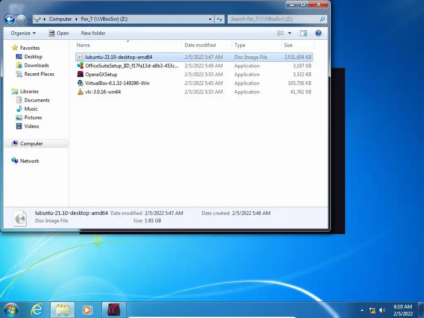
Task: Click the change view icon
Action: (281, 33)
